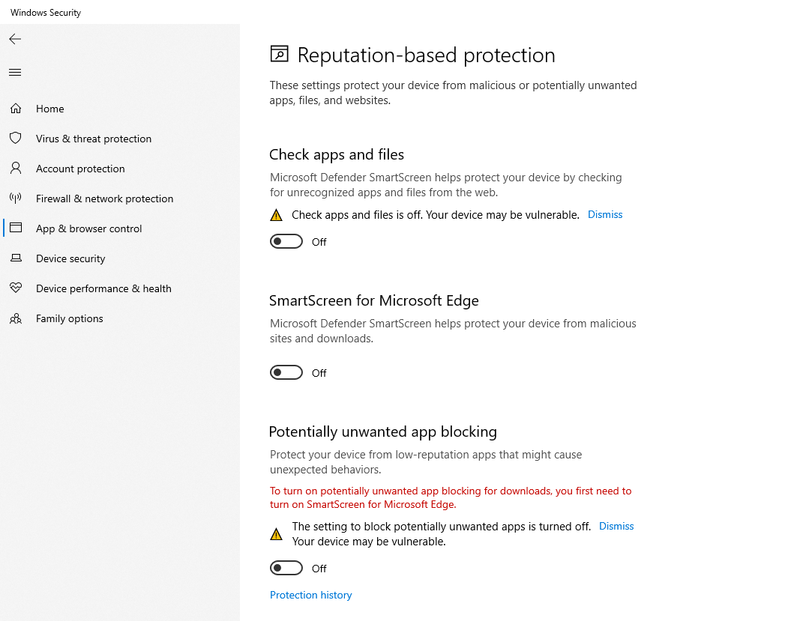The image size is (788, 621).
Task: Dismiss the potentially unwanted apps warning
Action: [616, 526]
